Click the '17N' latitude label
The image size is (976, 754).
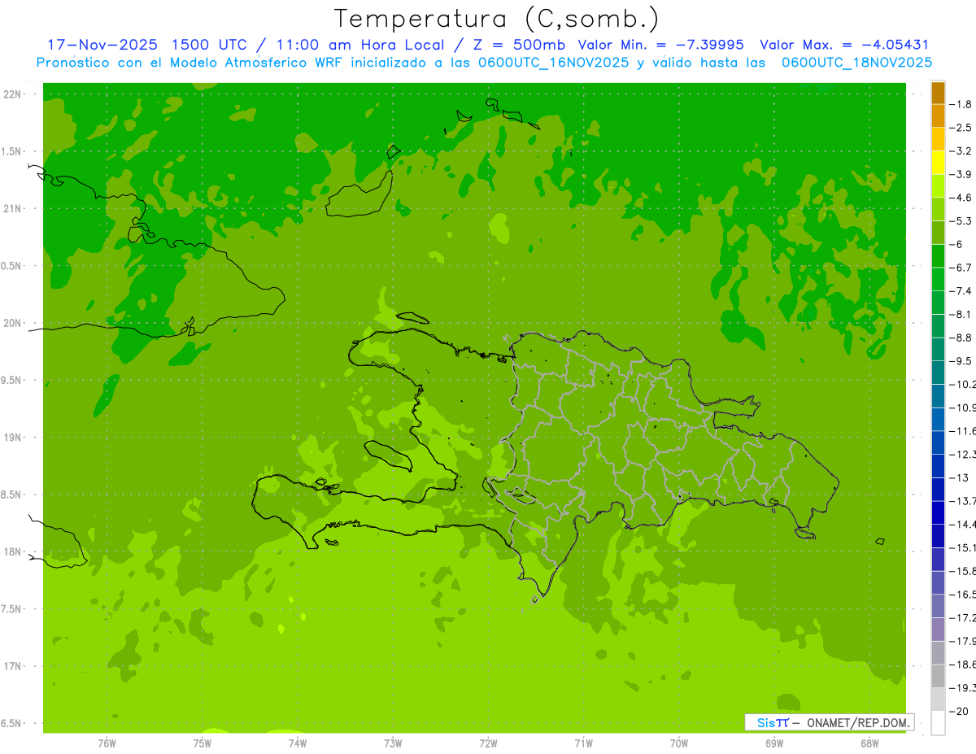(12, 666)
